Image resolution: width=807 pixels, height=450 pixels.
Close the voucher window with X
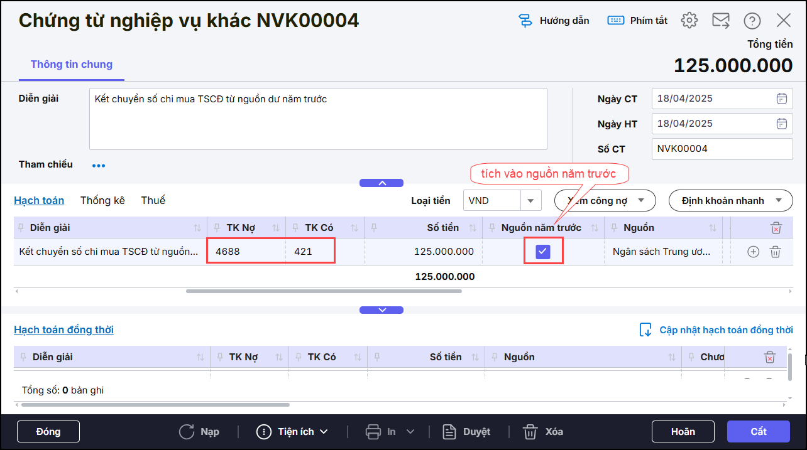784,21
